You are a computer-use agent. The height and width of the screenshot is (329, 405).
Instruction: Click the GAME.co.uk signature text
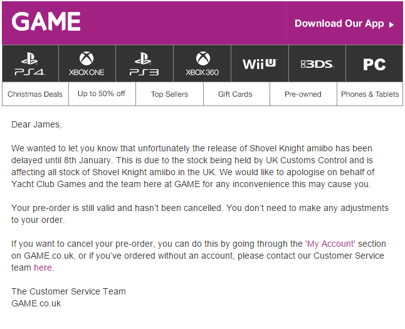click(36, 303)
